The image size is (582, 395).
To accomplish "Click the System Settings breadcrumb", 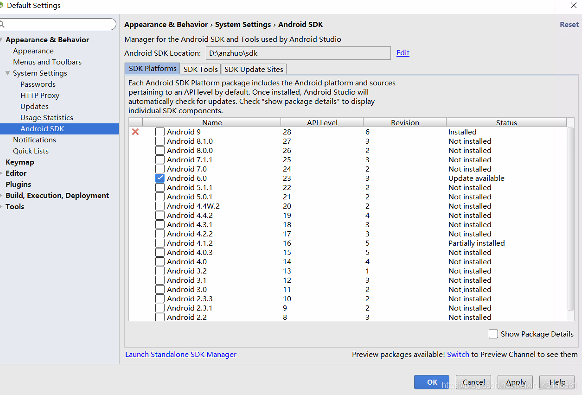I will tap(243, 24).
